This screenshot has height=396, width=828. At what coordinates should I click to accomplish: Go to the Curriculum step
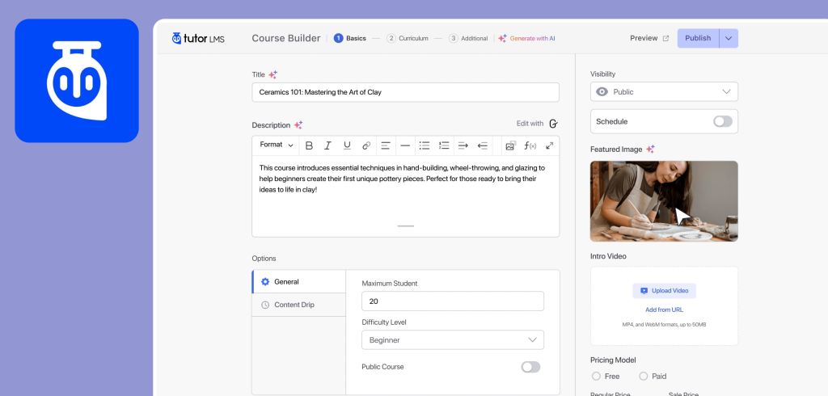click(x=408, y=39)
